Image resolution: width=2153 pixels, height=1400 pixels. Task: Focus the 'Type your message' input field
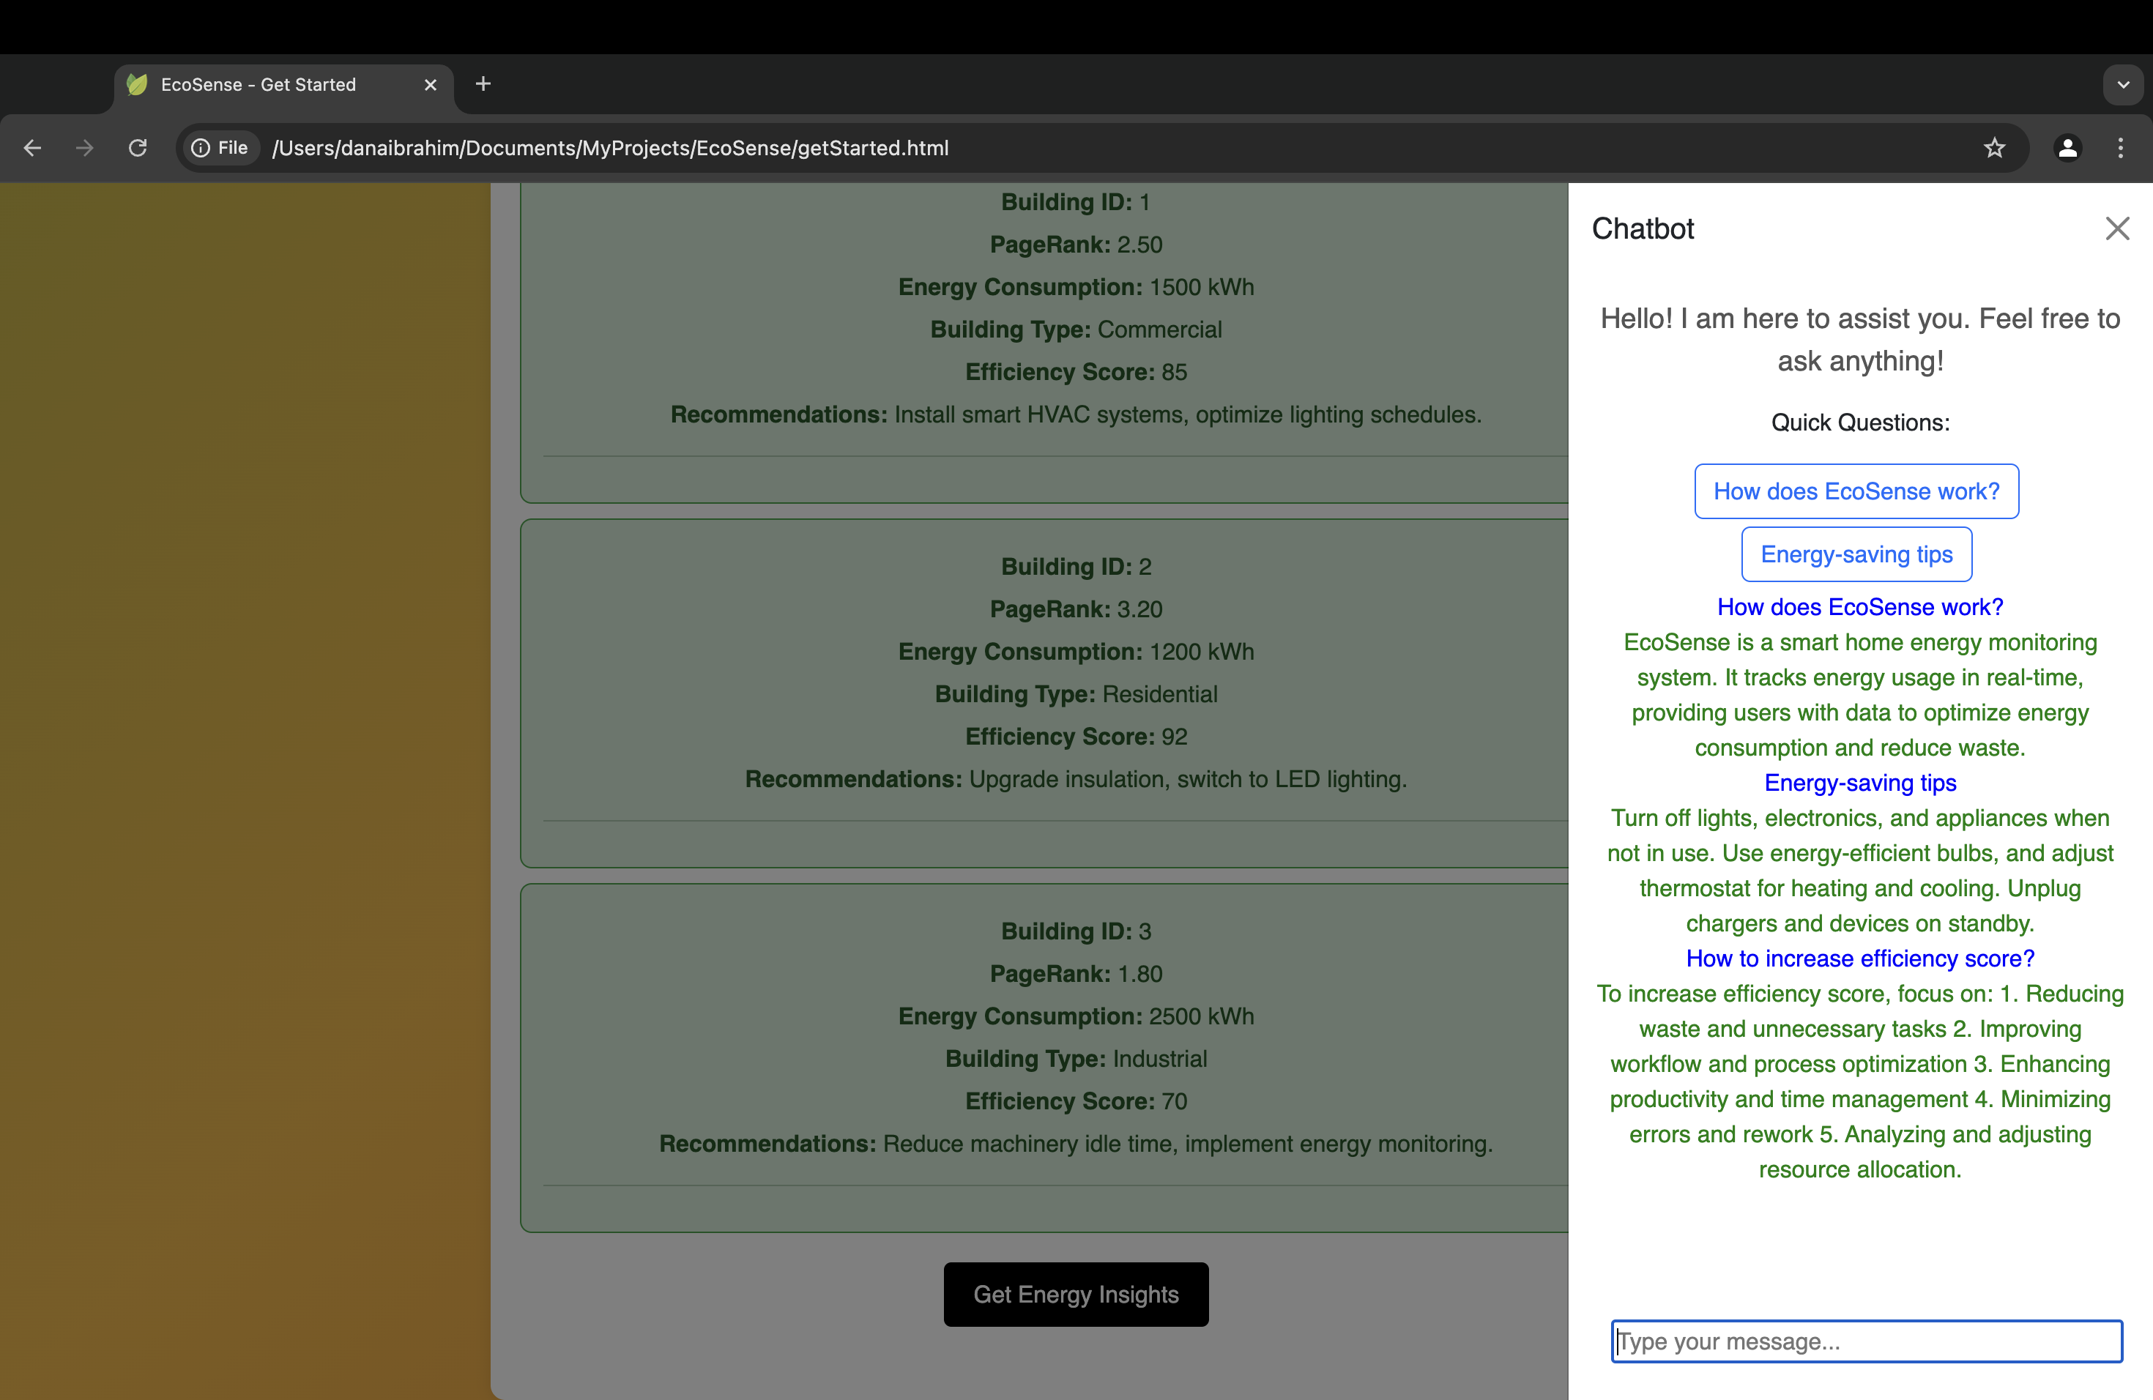click(1865, 1341)
